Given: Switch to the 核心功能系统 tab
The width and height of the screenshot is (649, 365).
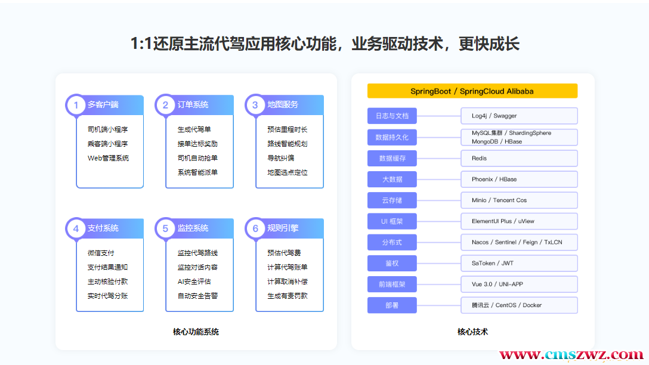Looking at the screenshot, I should (x=195, y=332).
